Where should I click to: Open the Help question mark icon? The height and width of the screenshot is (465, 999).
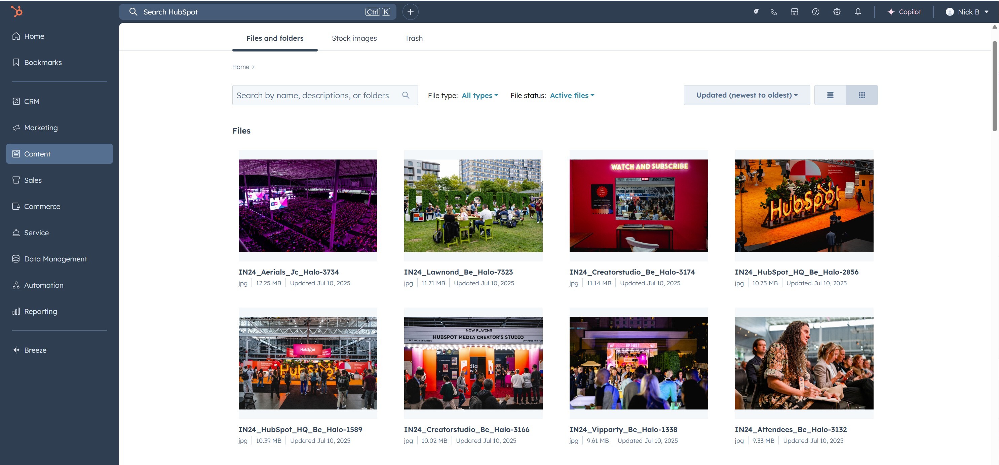(815, 12)
